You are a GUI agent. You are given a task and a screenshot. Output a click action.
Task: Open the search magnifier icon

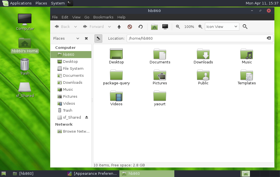point(245,27)
